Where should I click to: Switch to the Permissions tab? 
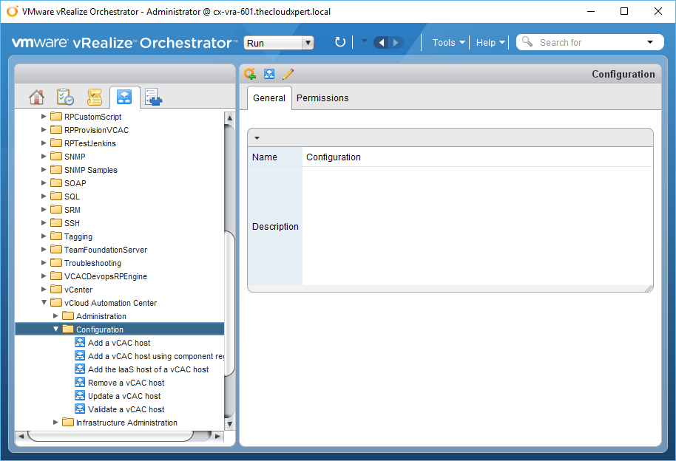[x=322, y=98]
